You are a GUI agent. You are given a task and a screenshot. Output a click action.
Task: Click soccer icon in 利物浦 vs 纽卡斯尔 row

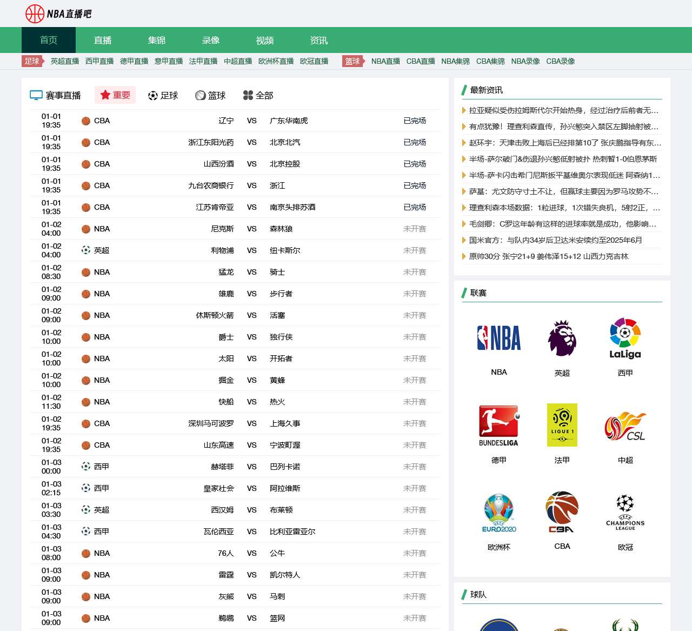pyautogui.click(x=86, y=250)
